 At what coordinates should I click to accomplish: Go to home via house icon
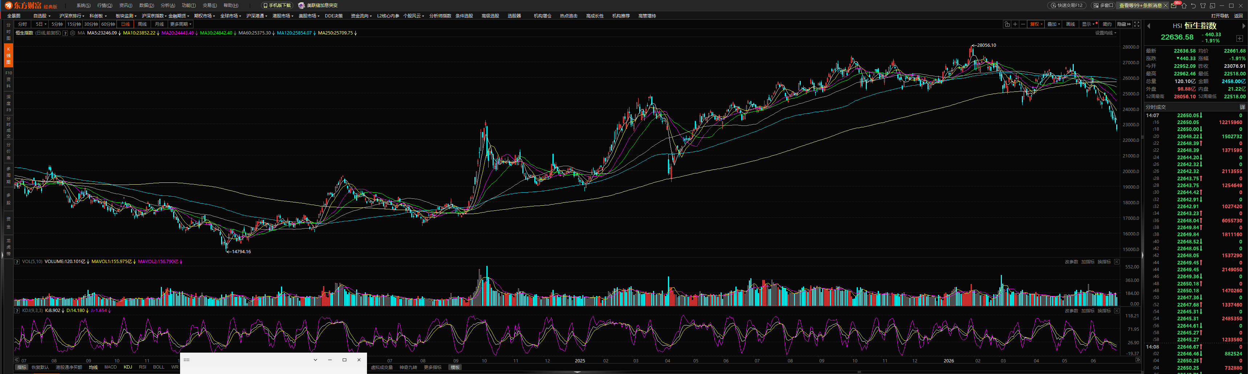(1184, 6)
